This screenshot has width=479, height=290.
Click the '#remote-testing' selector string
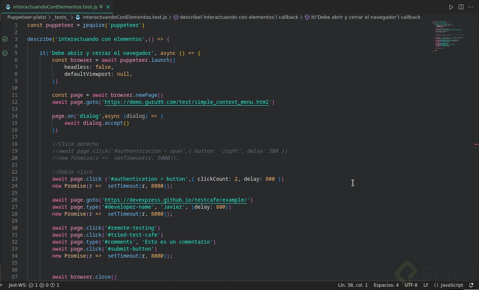[131, 228]
